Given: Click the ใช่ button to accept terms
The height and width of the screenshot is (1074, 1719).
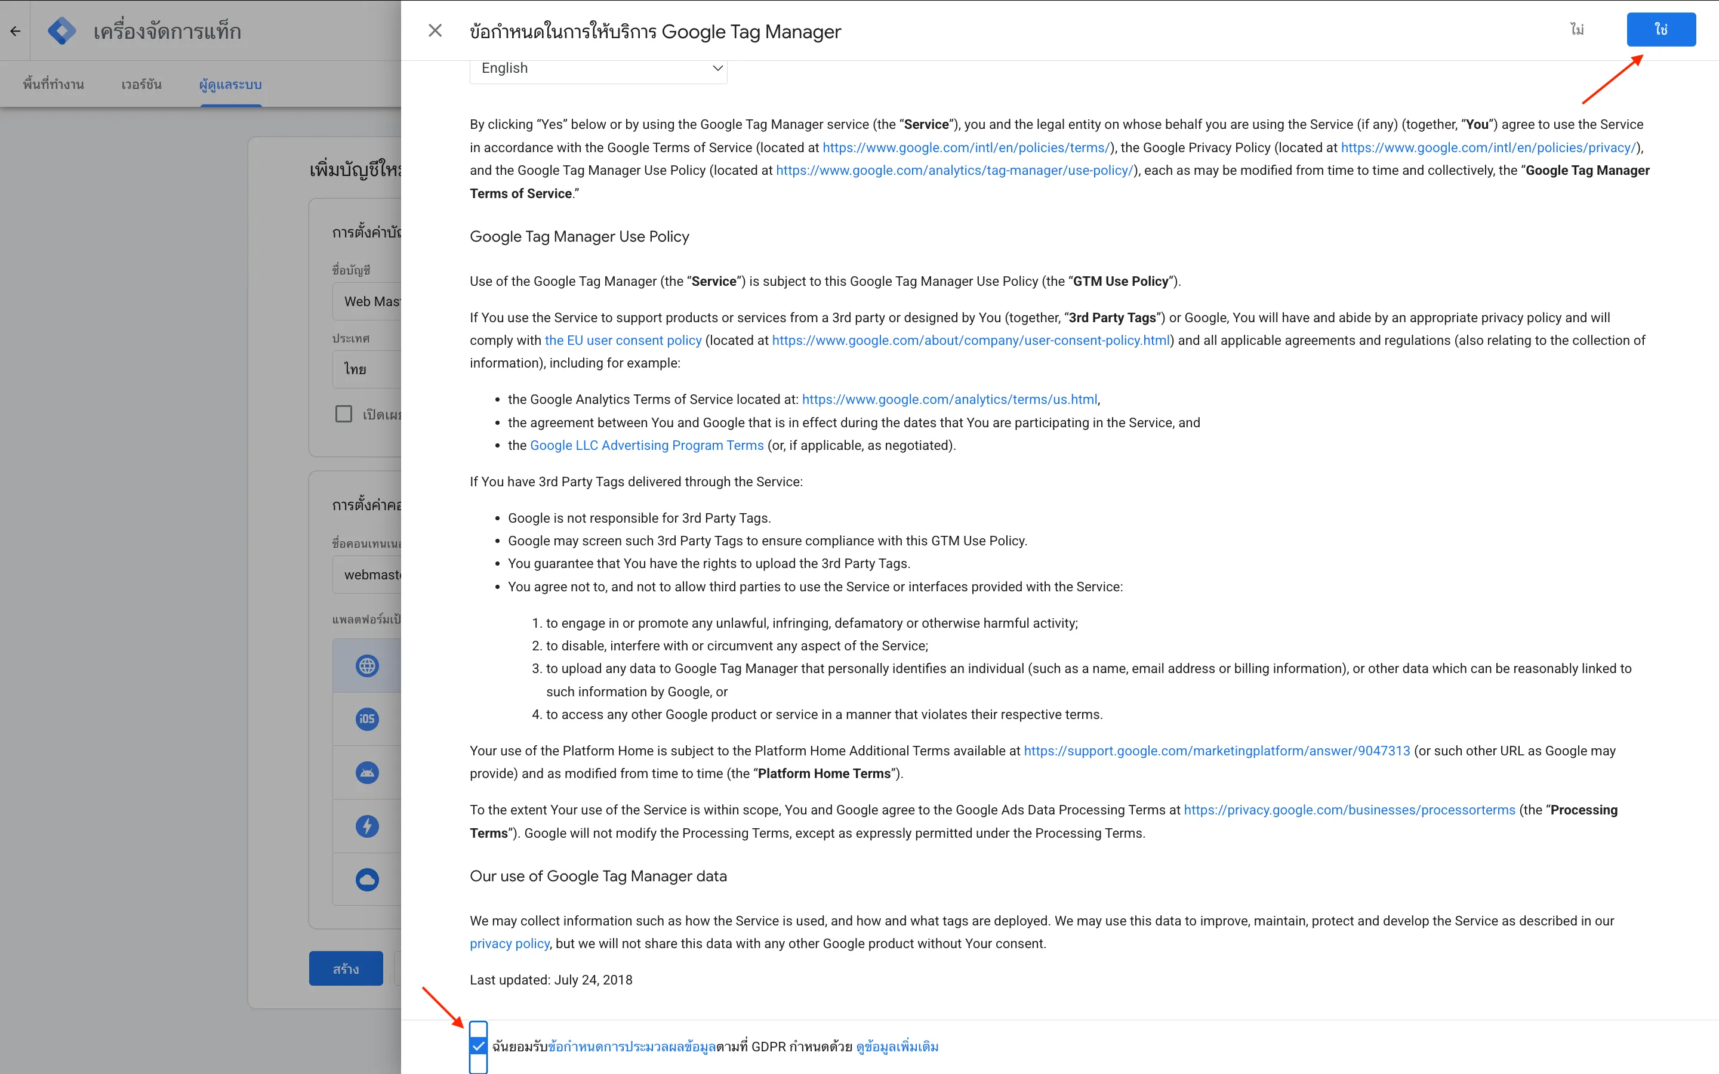Looking at the screenshot, I should click(x=1662, y=29).
